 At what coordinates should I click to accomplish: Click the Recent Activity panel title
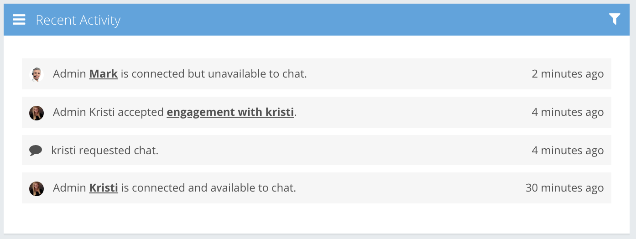(78, 20)
